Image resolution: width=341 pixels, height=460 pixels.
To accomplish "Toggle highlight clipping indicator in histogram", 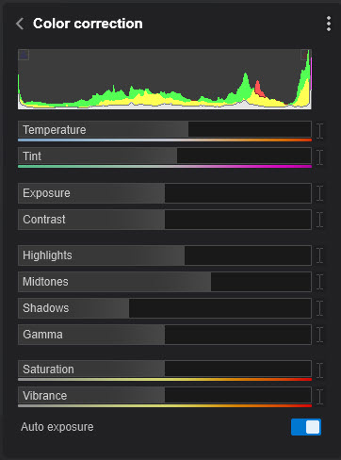I will click(x=304, y=55).
